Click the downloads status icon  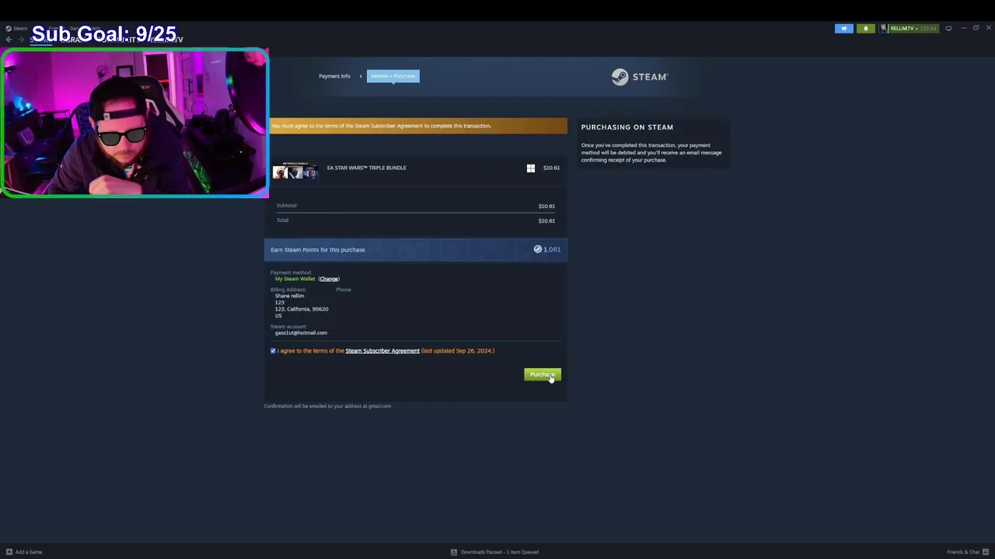(x=454, y=552)
